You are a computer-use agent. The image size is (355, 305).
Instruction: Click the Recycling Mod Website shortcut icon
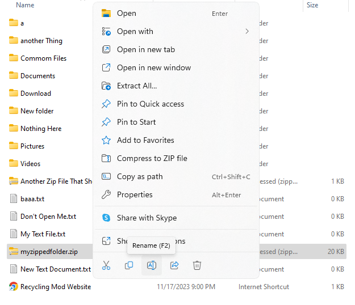(x=14, y=287)
